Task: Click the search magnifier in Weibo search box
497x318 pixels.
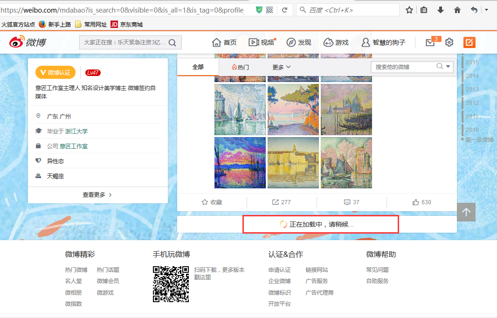Action: 173,42
